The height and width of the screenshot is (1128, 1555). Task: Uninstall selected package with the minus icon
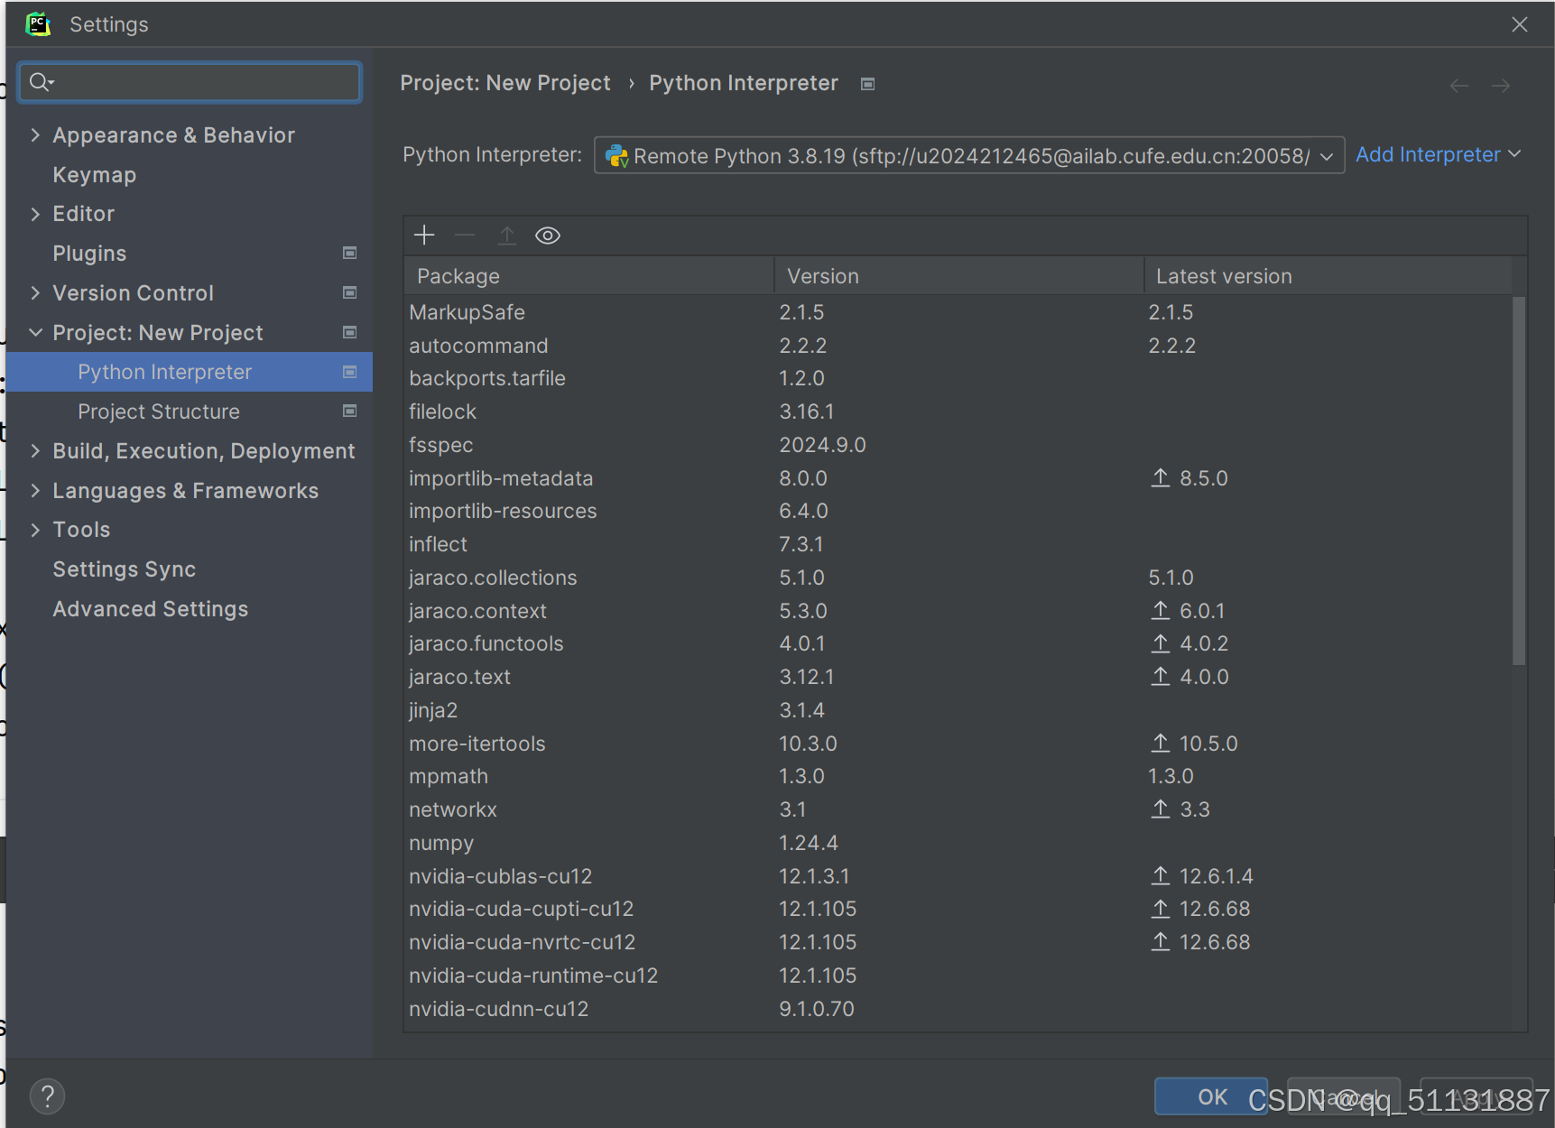(465, 235)
